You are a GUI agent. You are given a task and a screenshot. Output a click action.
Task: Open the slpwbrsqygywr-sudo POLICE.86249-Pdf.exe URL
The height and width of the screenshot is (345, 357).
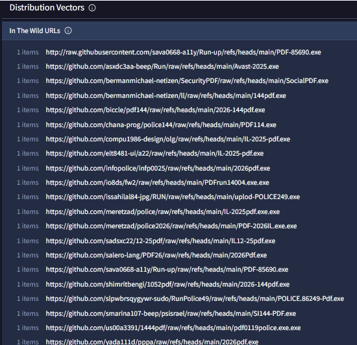point(195,298)
